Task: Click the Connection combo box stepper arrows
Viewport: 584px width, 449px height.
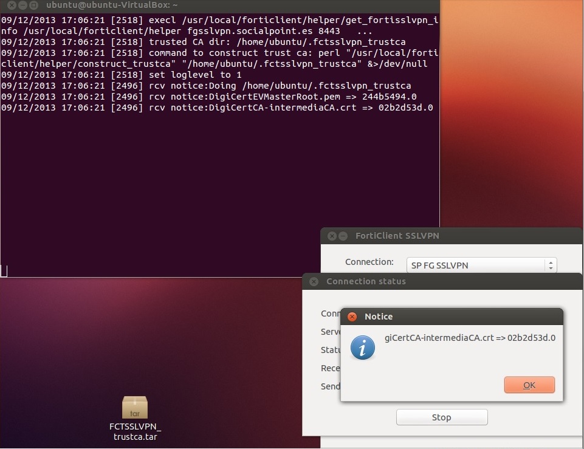Action: 551,265
